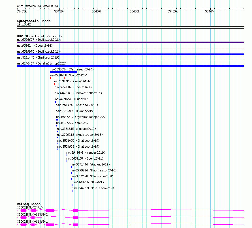Select nsv3361815 (Audano2019) label
252x228 pixels.
click(x=76, y=129)
